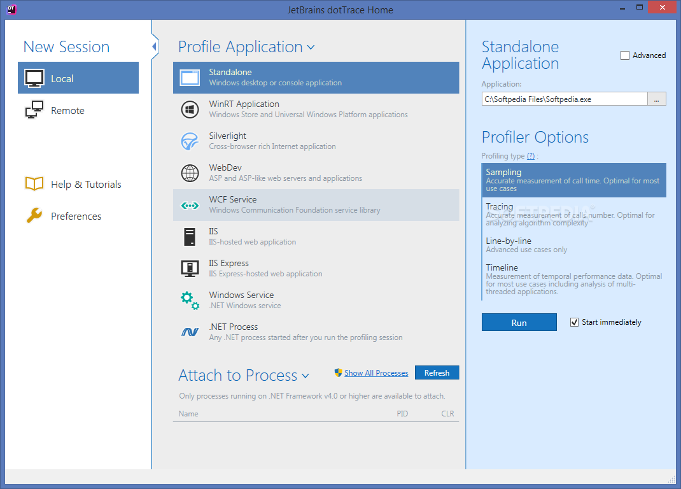Open Preferences
681x489 pixels.
[78, 216]
